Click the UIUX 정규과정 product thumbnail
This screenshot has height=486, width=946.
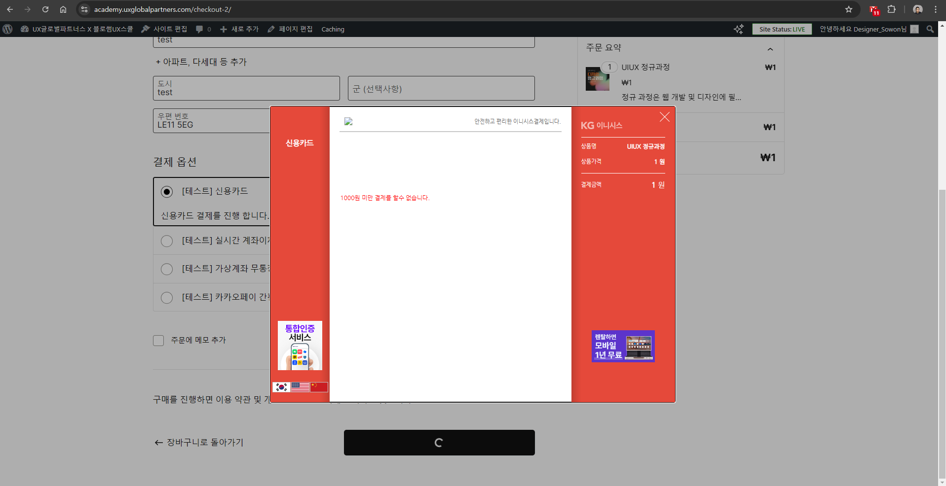598,79
